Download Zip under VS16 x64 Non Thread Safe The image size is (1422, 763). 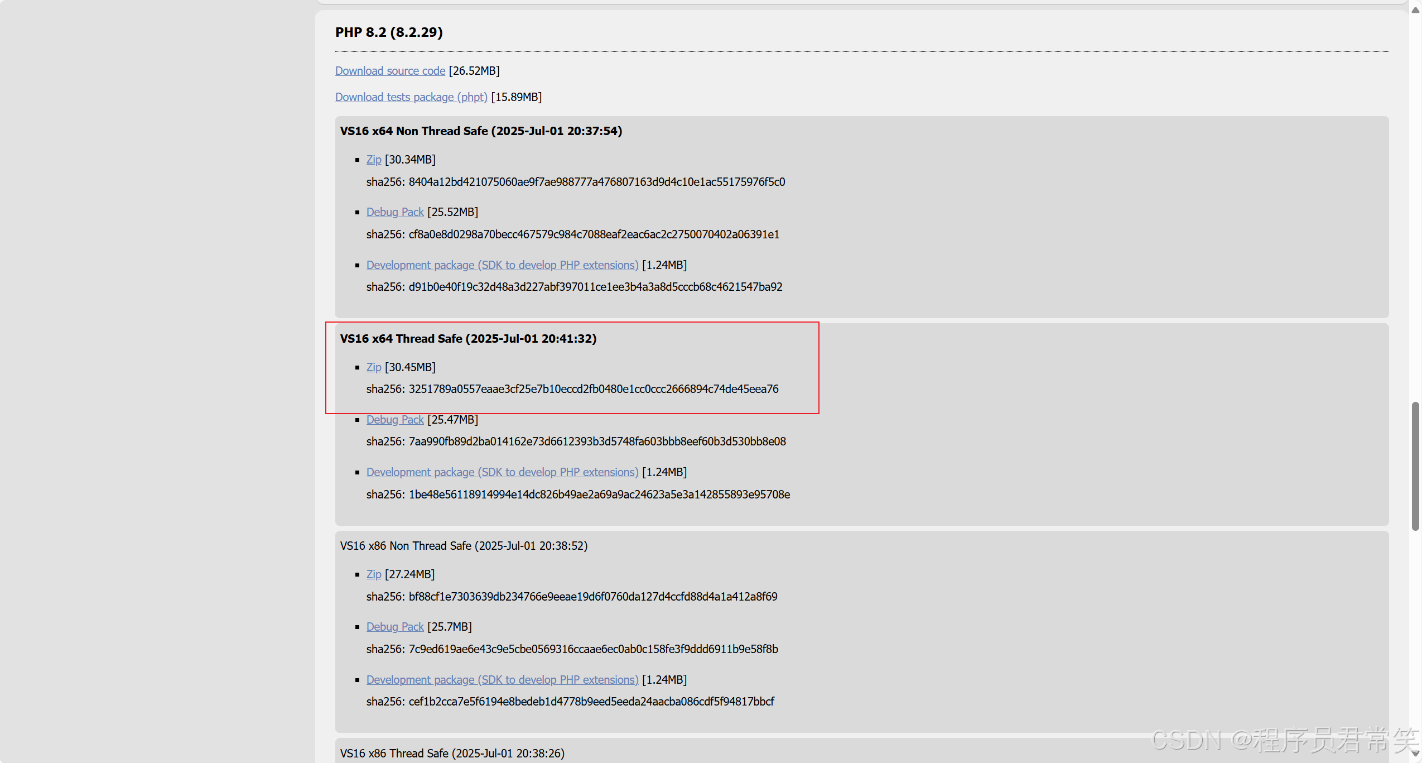click(374, 160)
